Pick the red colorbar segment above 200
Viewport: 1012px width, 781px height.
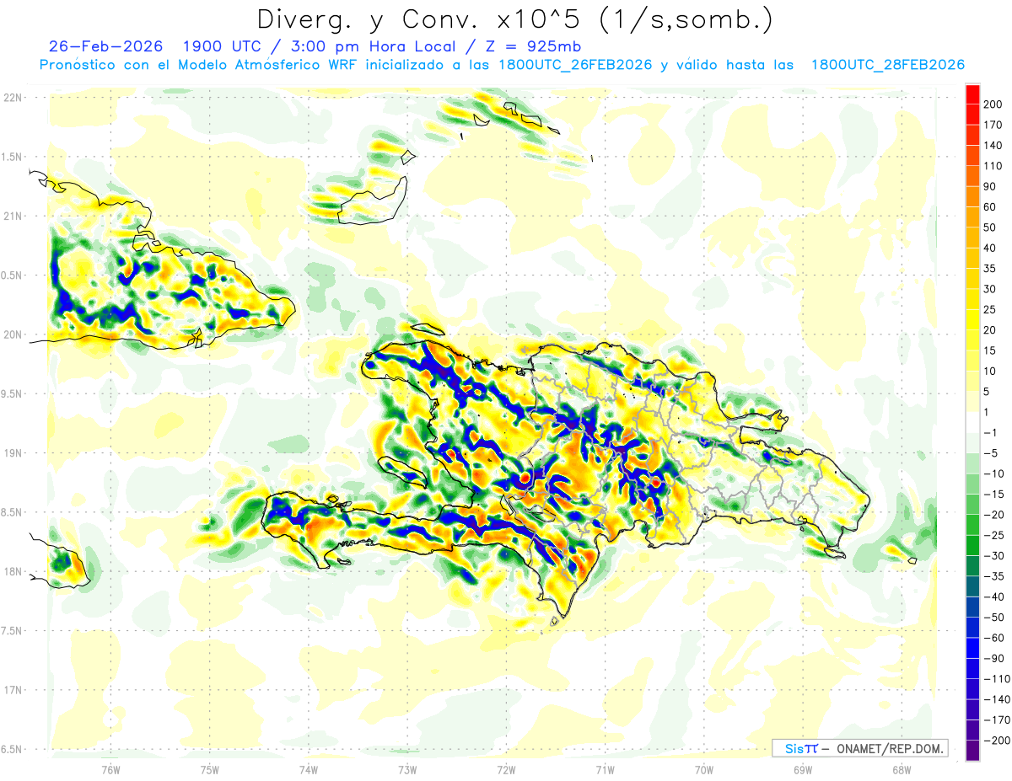pos(973,94)
